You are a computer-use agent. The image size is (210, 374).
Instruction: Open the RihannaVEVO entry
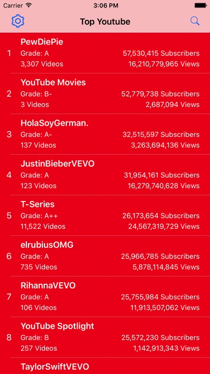coord(105,297)
